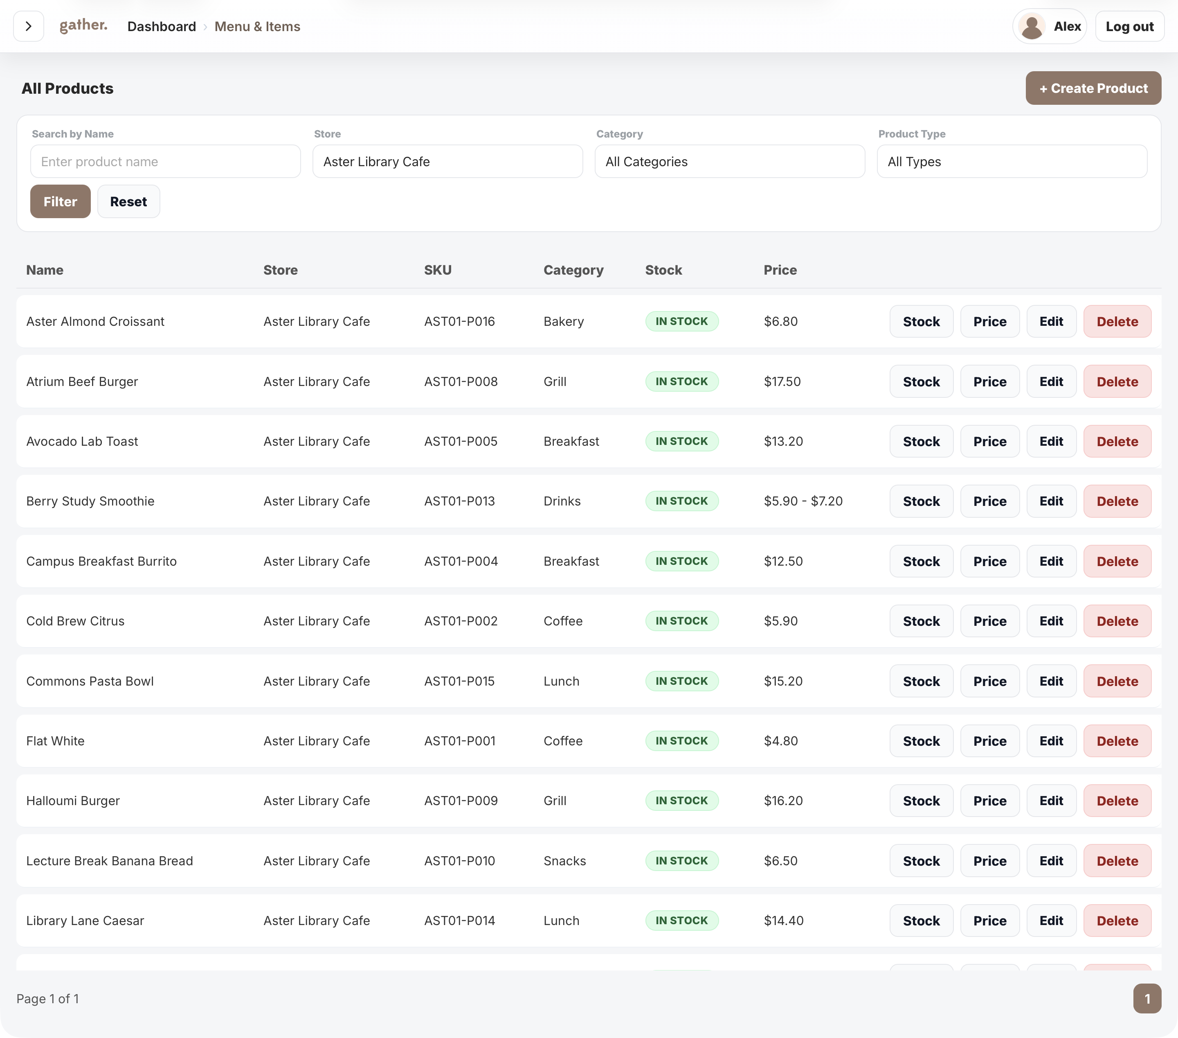Screen dimensions: 1178x1038
Task: Delete Aster Almond Croissant
Action: (1117, 322)
